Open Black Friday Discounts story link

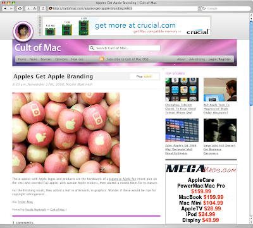pyautogui.click(x=216, y=109)
